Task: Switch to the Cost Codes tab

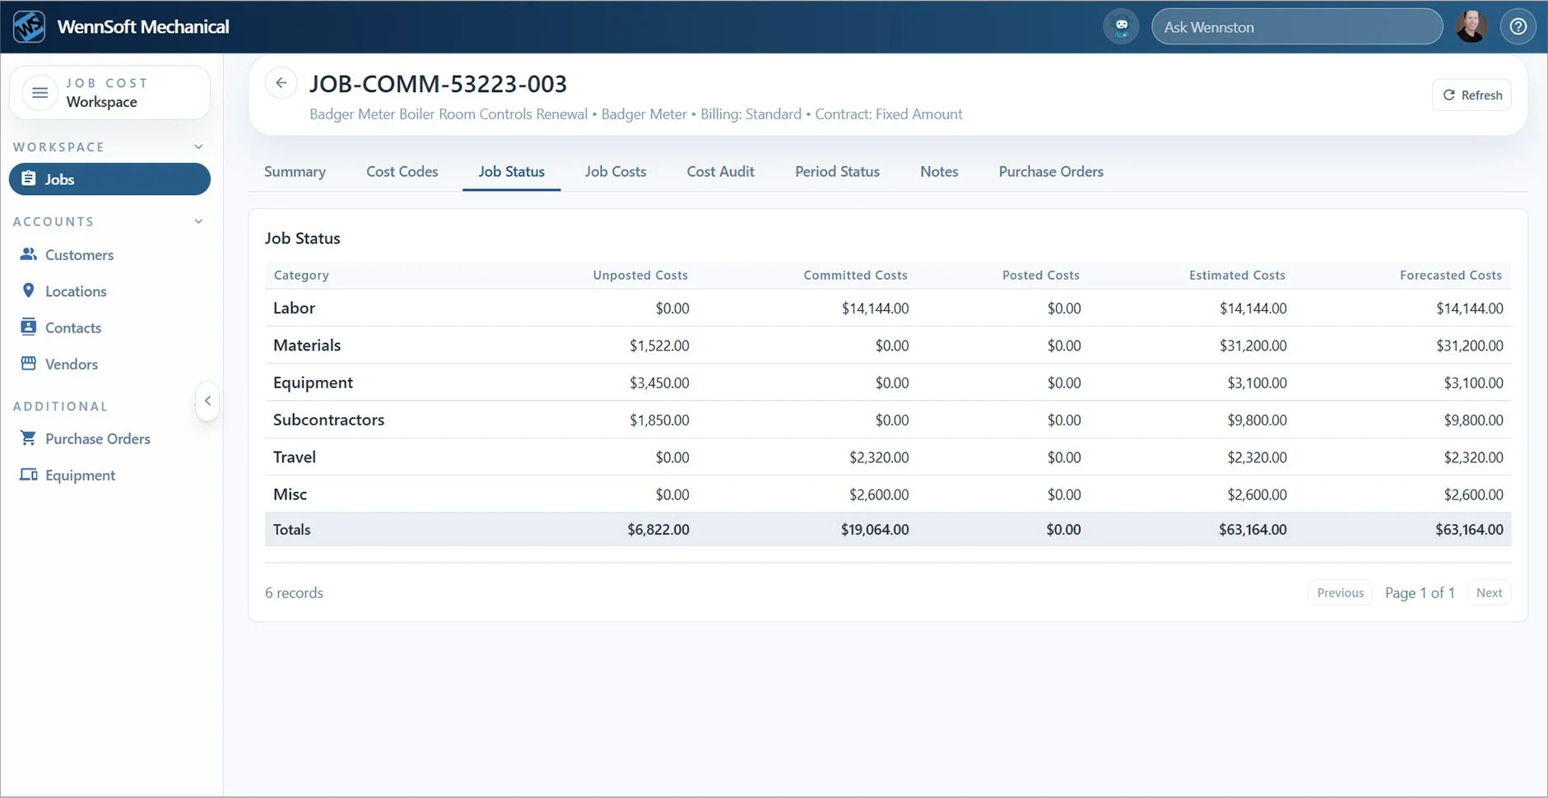Action: tap(402, 171)
